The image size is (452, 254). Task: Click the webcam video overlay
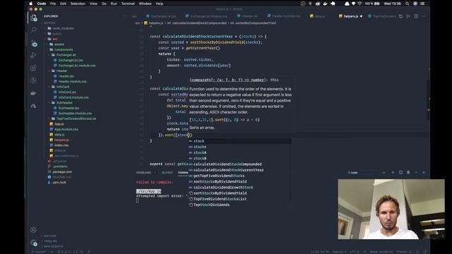[391, 209]
